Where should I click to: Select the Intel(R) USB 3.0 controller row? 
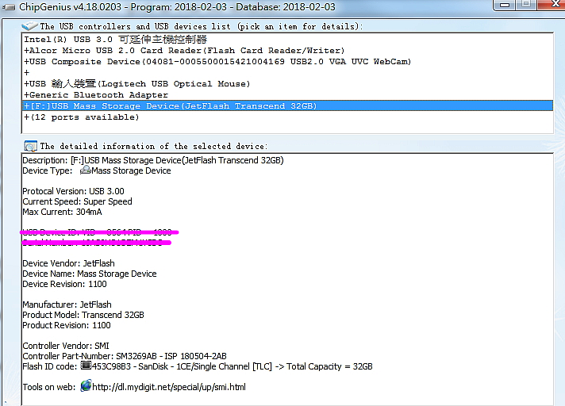(287, 39)
